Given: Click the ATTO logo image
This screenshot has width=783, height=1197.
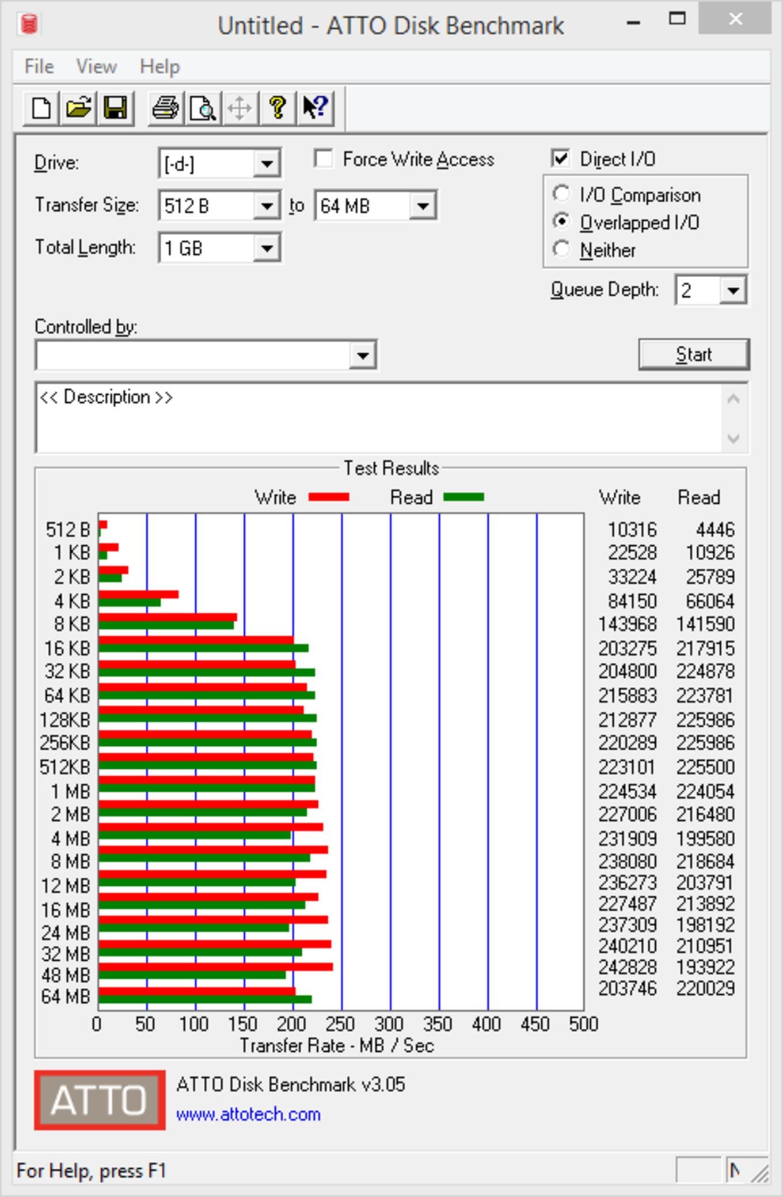Looking at the screenshot, I should point(100,1100).
